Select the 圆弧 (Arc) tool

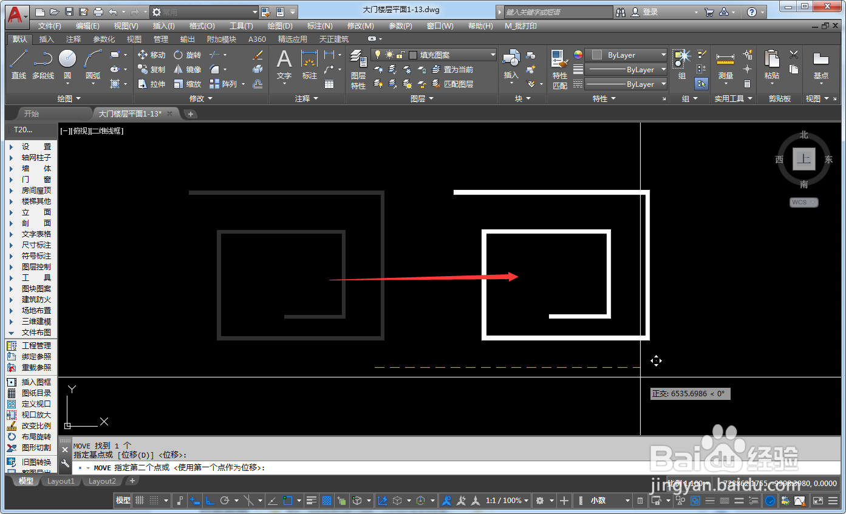93,64
